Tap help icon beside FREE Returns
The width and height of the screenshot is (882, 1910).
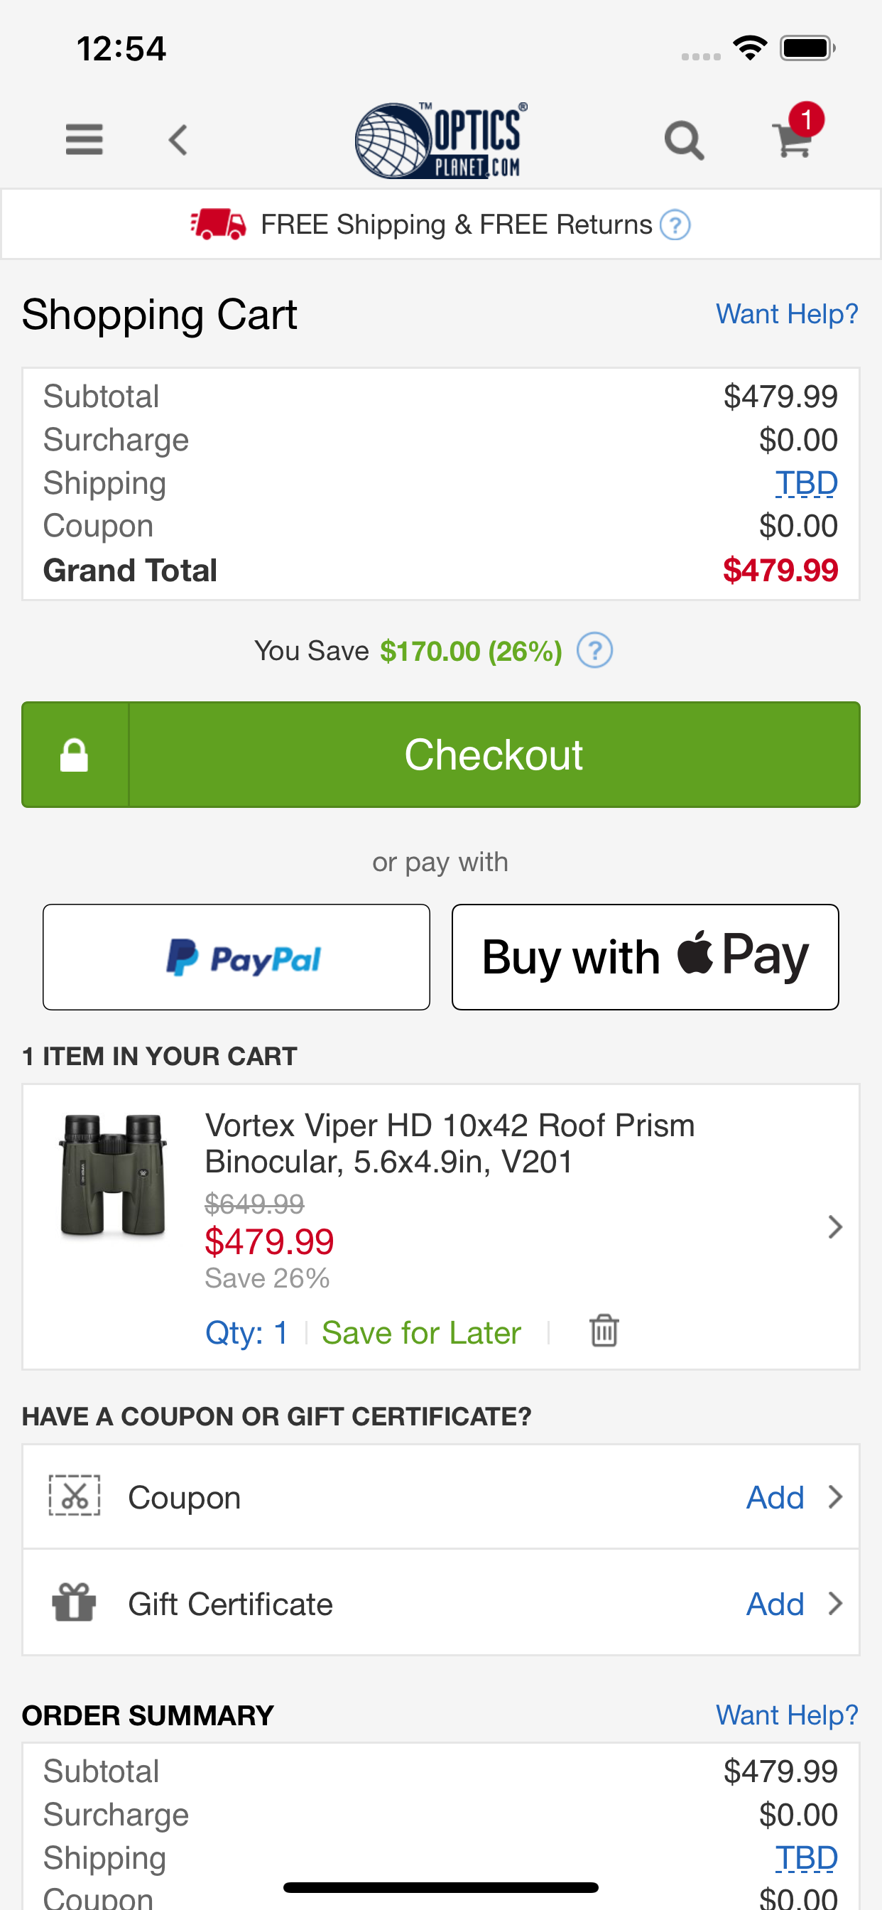tap(675, 225)
